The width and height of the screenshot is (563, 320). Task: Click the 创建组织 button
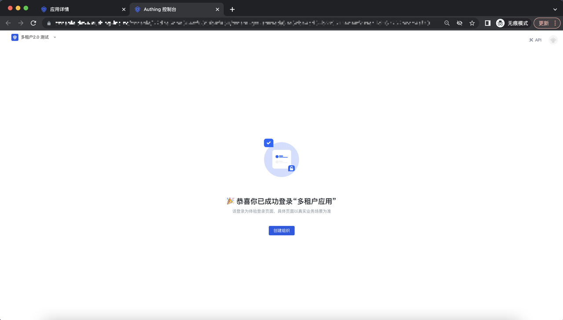281,230
